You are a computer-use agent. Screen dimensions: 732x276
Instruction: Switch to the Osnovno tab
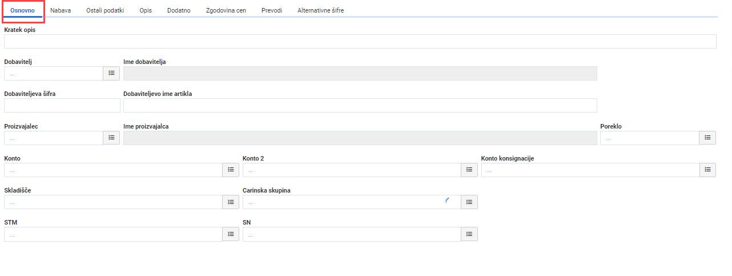[x=23, y=10]
